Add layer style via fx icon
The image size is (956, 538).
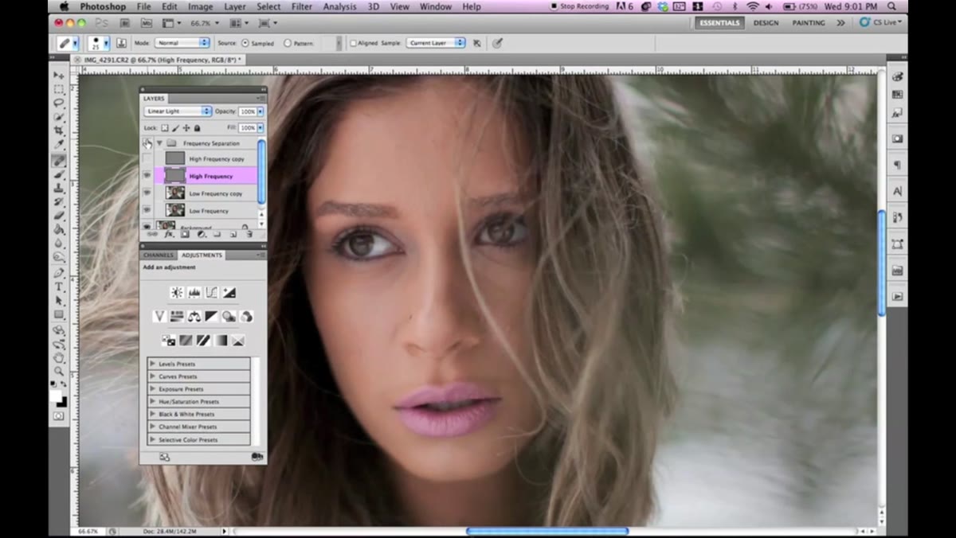click(168, 235)
